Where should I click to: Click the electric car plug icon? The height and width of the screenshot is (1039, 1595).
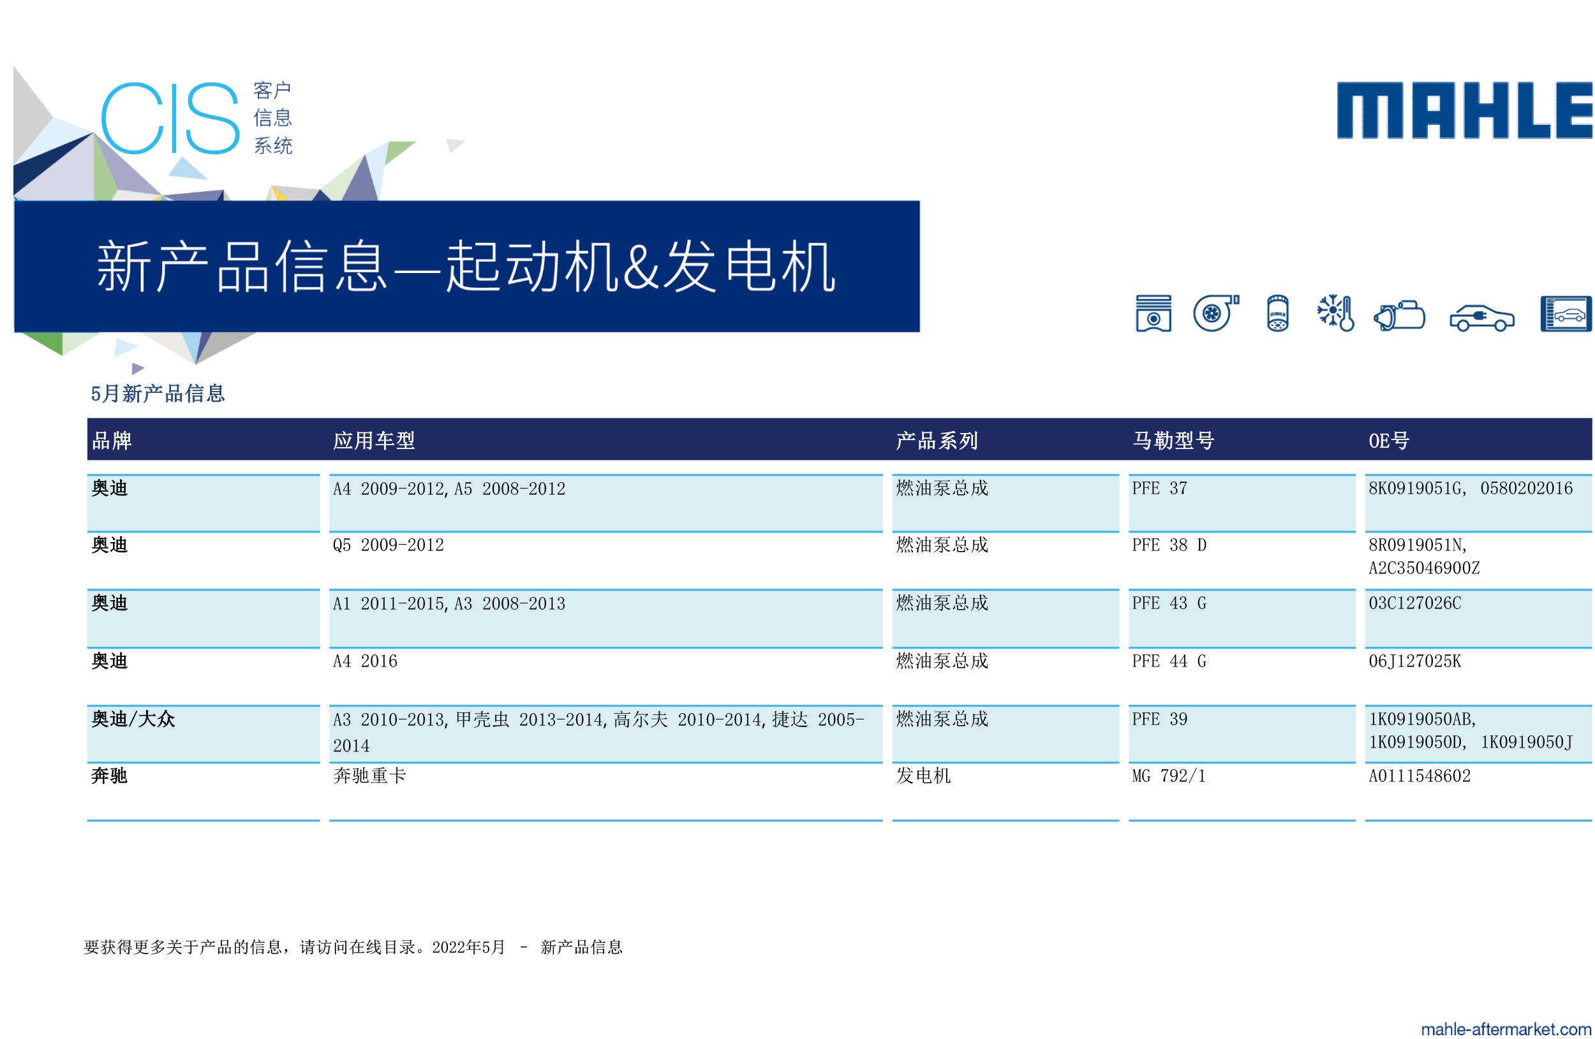tap(1481, 318)
